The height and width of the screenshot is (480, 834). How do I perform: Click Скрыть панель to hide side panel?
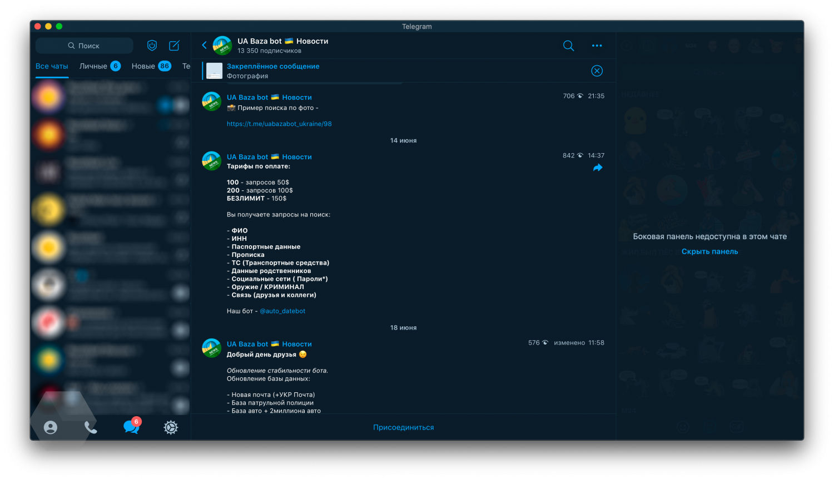pos(709,251)
